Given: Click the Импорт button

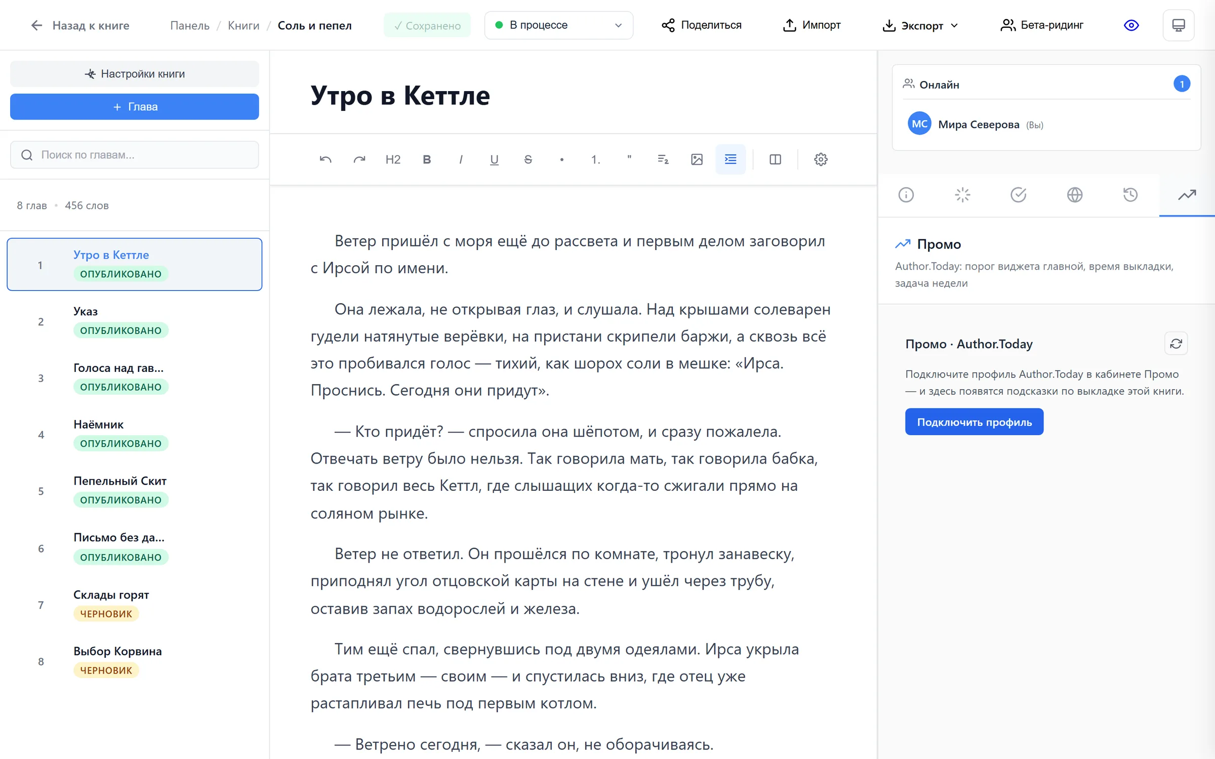Looking at the screenshot, I should coord(812,25).
